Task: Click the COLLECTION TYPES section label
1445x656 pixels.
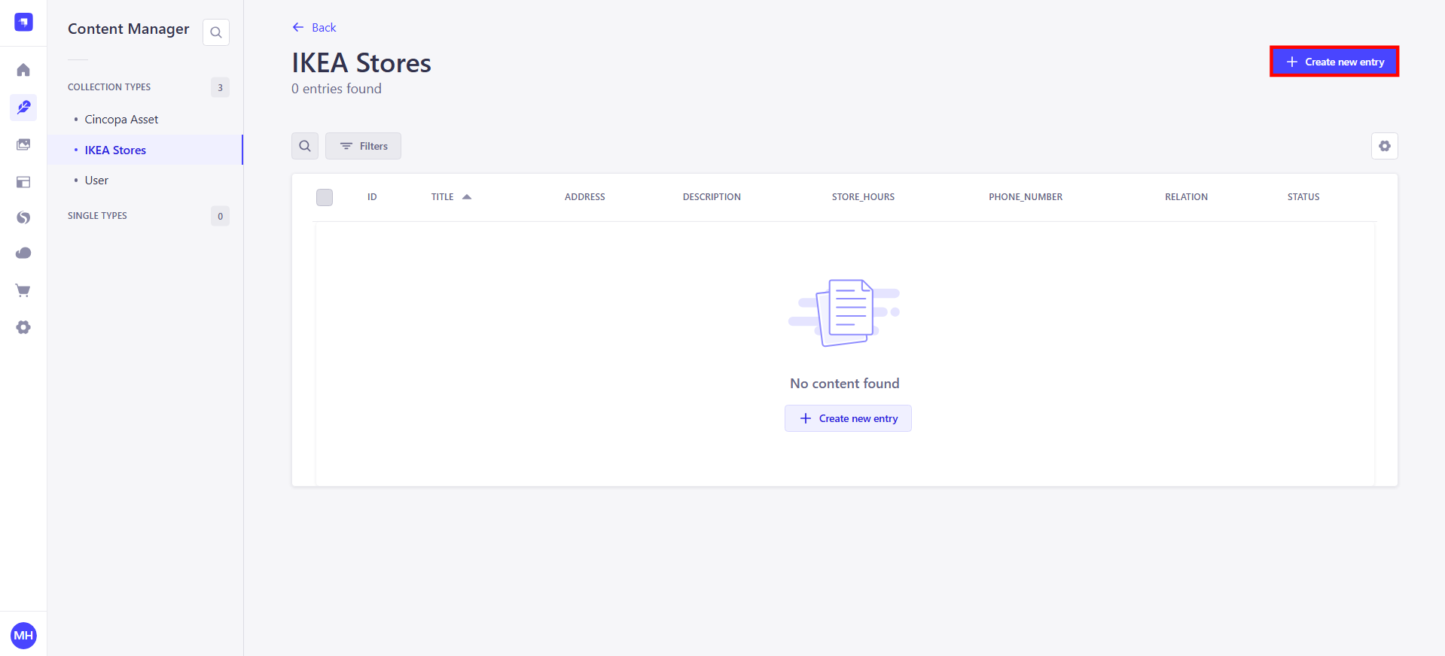Action: [x=109, y=87]
